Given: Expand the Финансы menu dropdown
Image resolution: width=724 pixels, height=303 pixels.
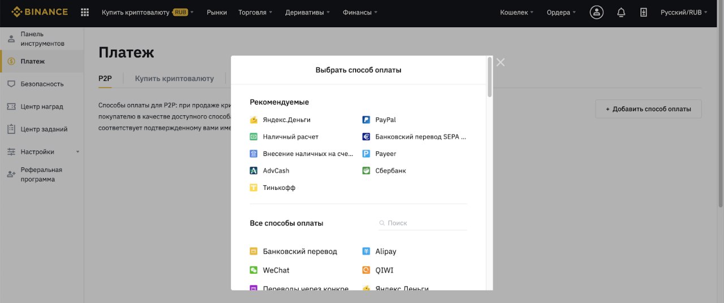Looking at the screenshot, I should coord(360,12).
